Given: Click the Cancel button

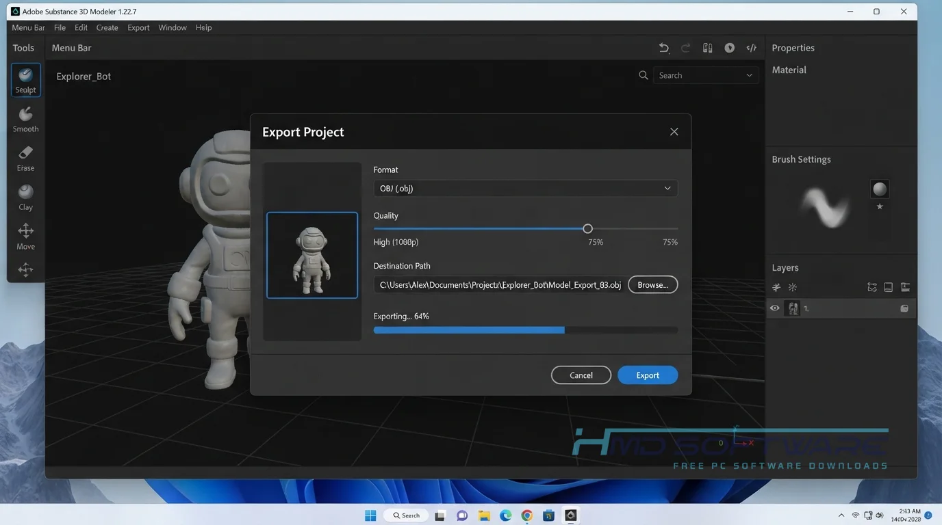Looking at the screenshot, I should pyautogui.click(x=581, y=375).
